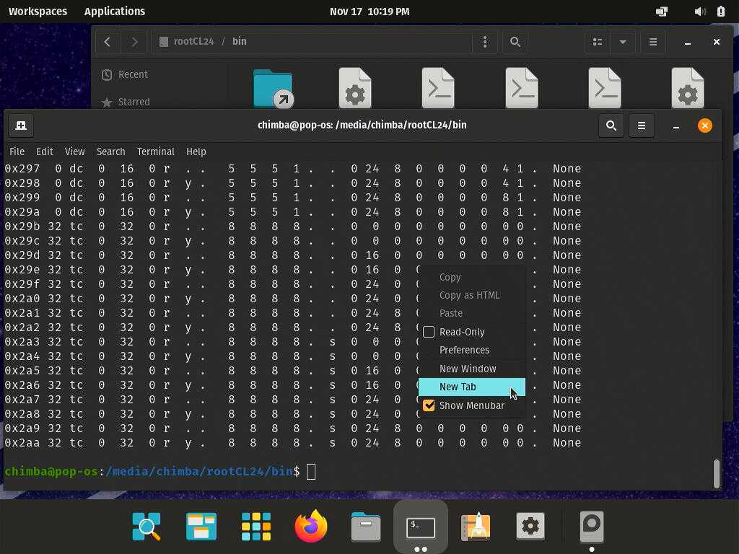This screenshot has height=554, width=739.
Task: Click the date and time clock
Action: point(369,12)
